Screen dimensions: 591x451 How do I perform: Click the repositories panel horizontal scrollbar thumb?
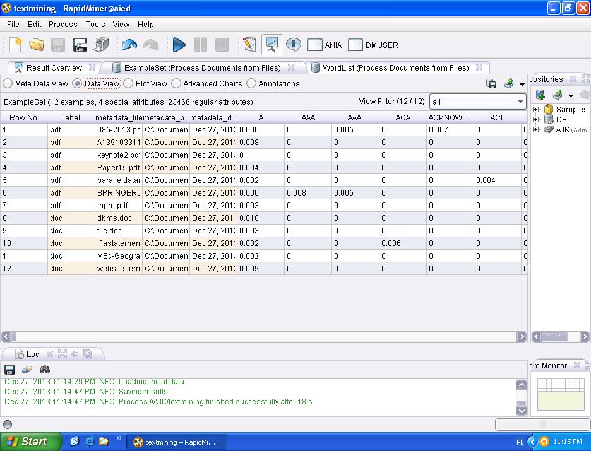[554, 337]
